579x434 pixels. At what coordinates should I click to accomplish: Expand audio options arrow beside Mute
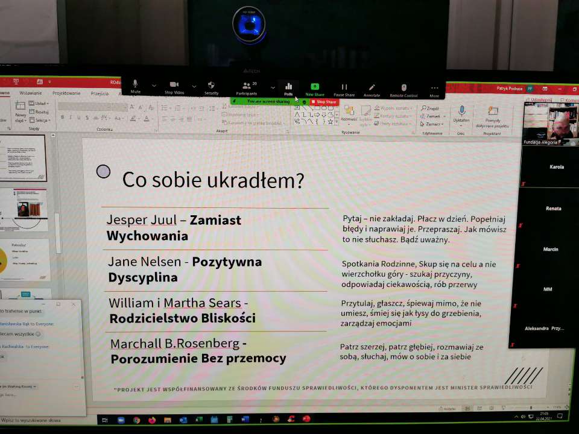pyautogui.click(x=154, y=86)
